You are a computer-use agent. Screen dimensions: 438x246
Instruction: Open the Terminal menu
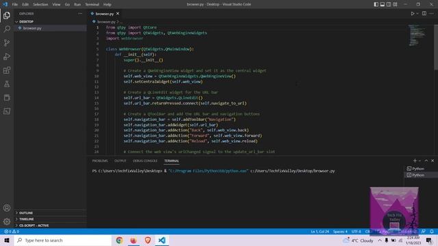(92, 4)
